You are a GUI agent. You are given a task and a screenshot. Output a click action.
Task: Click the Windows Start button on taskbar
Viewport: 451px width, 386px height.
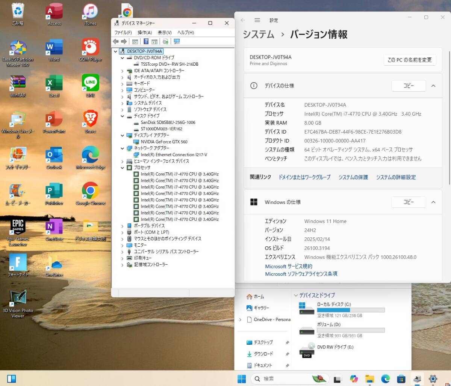(242, 378)
